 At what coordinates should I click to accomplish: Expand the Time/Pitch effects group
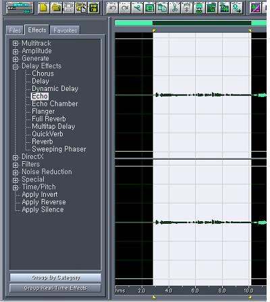point(16,187)
